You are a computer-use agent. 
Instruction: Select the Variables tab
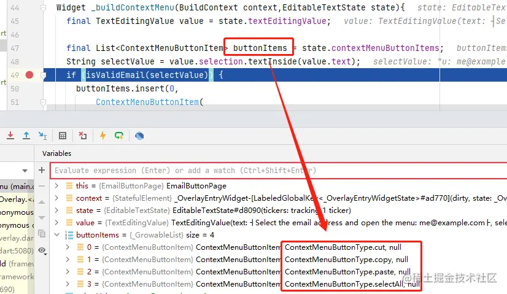tap(56, 153)
